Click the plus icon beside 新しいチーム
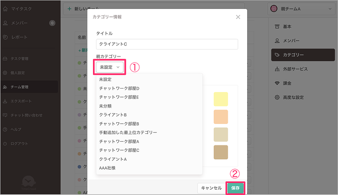This screenshot has width=338, height=195. click(69, 9)
